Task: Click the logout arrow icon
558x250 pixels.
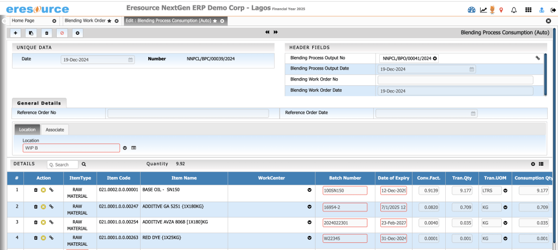Action: click(x=553, y=10)
